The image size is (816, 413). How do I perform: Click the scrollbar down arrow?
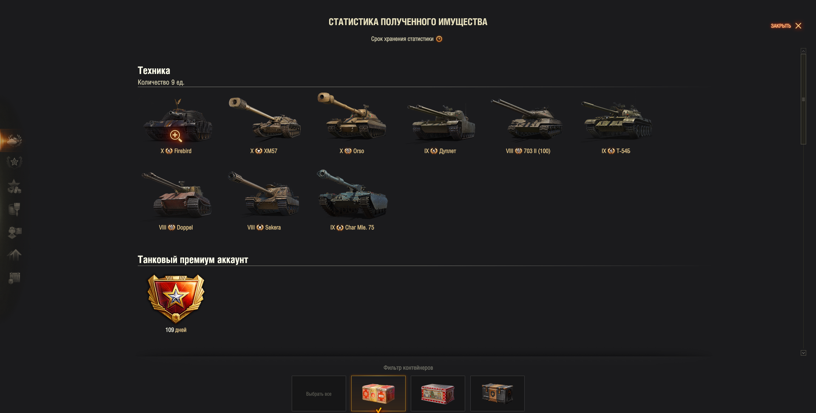tap(803, 353)
